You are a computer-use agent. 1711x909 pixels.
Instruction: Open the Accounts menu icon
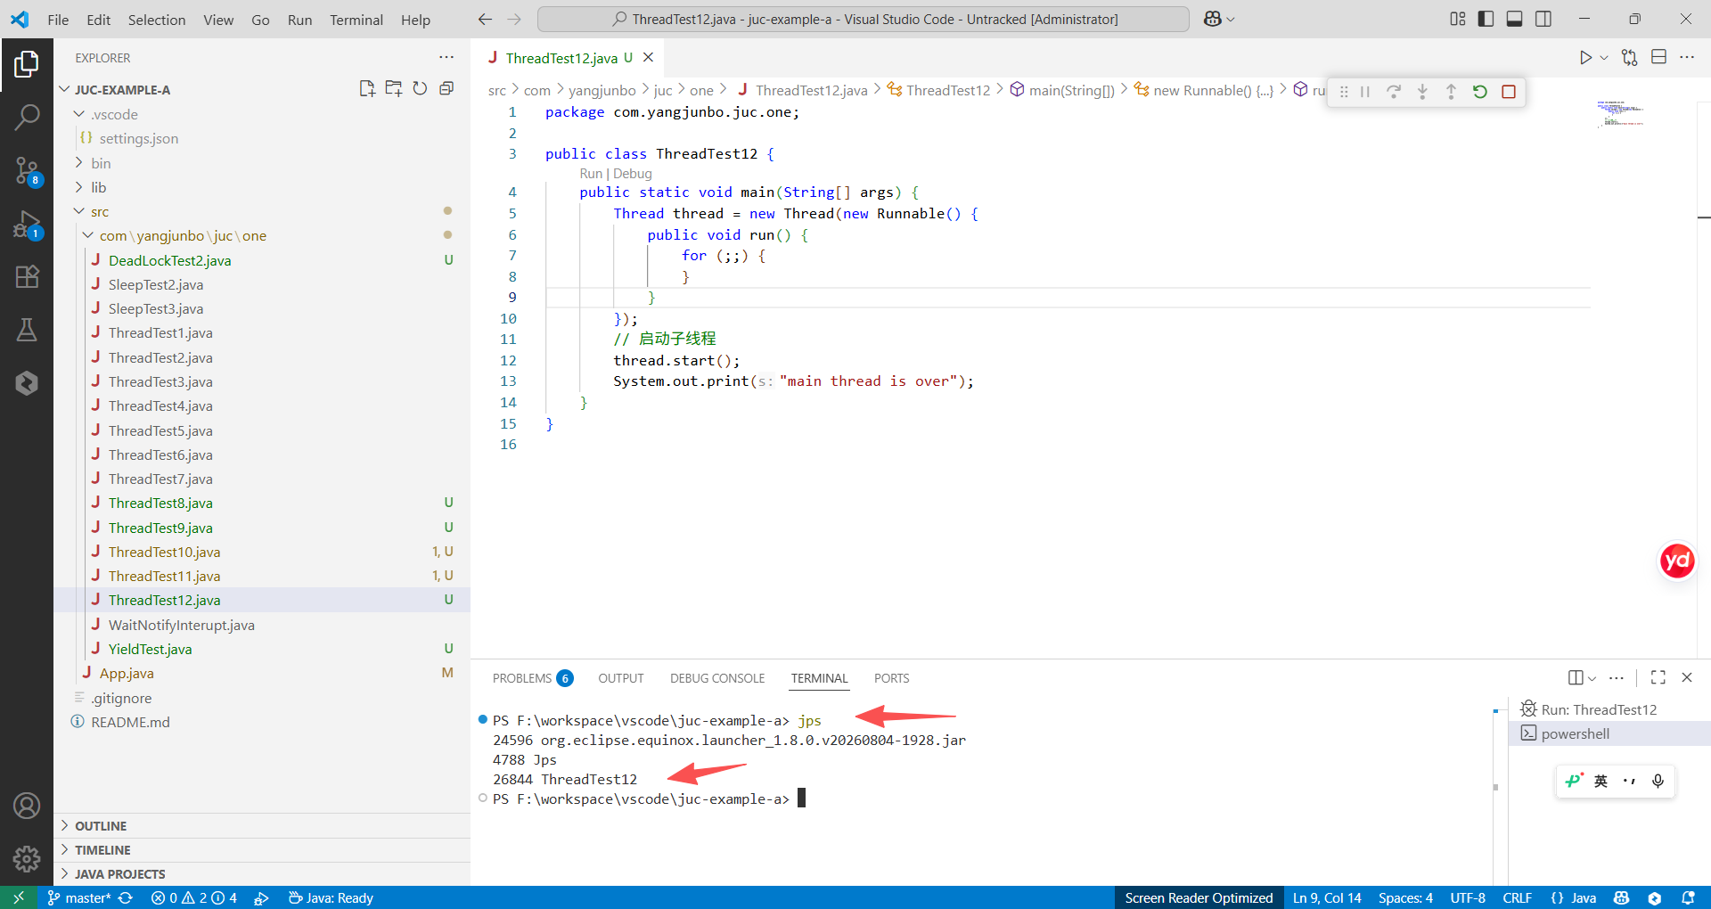[x=27, y=806]
